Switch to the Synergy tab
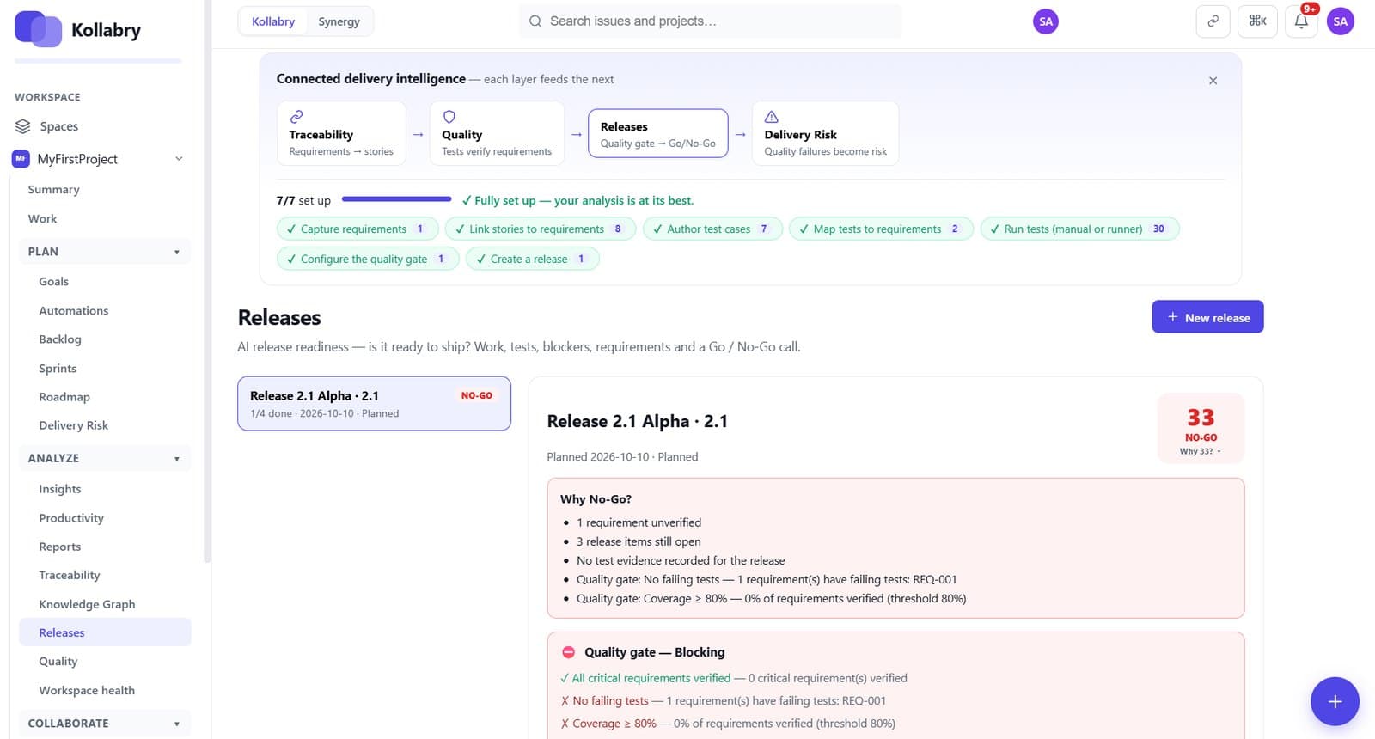 pos(339,21)
